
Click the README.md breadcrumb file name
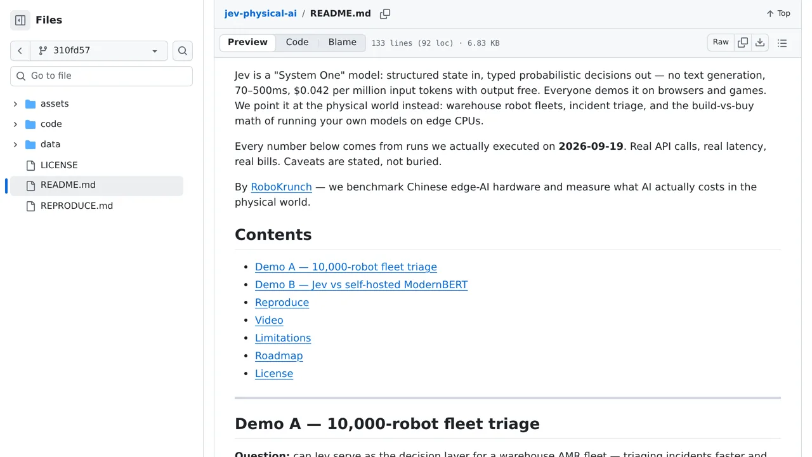coord(340,13)
